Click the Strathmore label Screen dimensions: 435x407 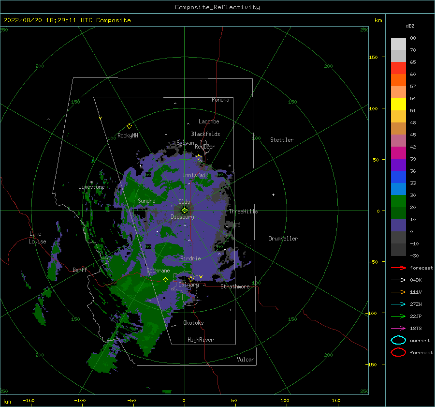point(235,286)
